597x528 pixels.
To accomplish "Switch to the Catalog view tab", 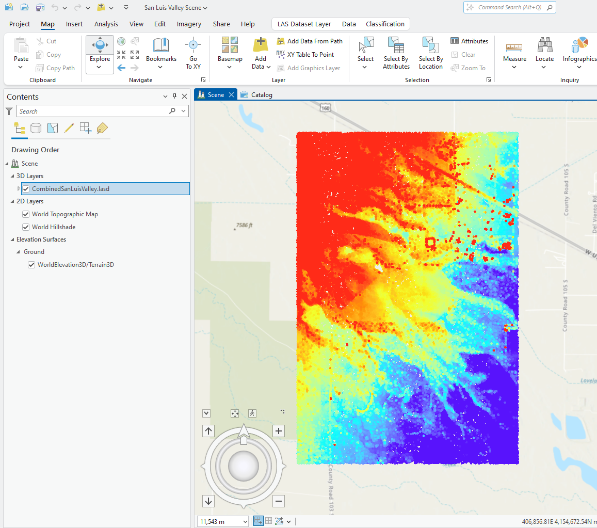I will point(257,95).
